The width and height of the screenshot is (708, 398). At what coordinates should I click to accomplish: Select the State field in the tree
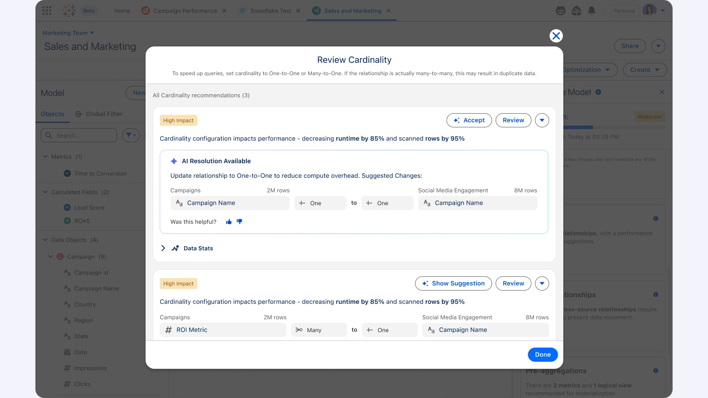click(81, 336)
